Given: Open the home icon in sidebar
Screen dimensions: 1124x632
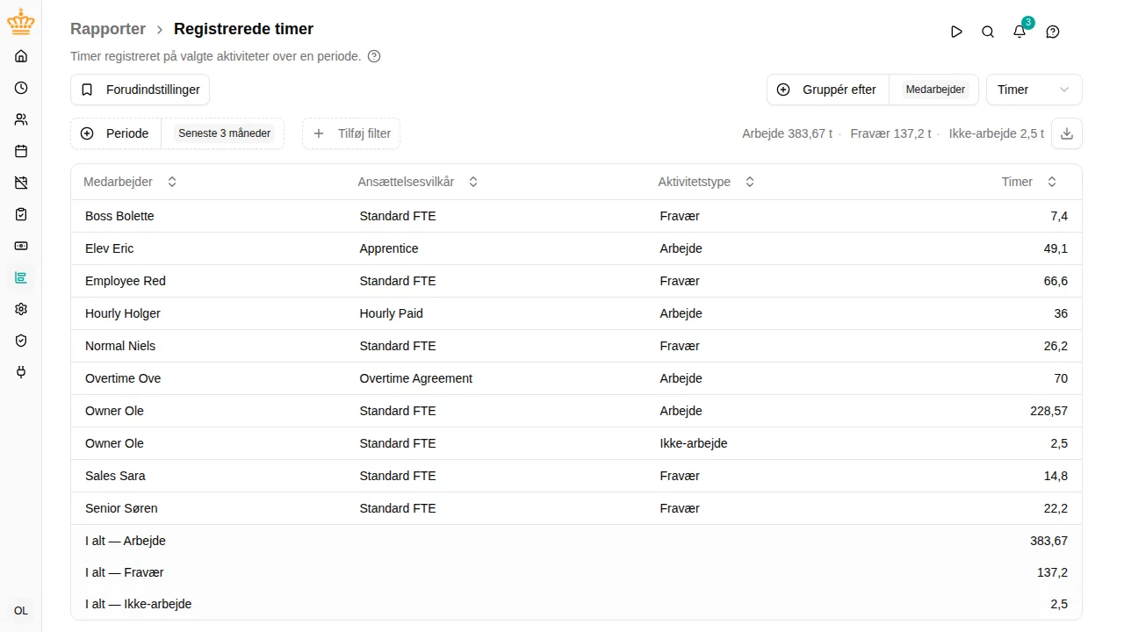Looking at the screenshot, I should [21, 56].
